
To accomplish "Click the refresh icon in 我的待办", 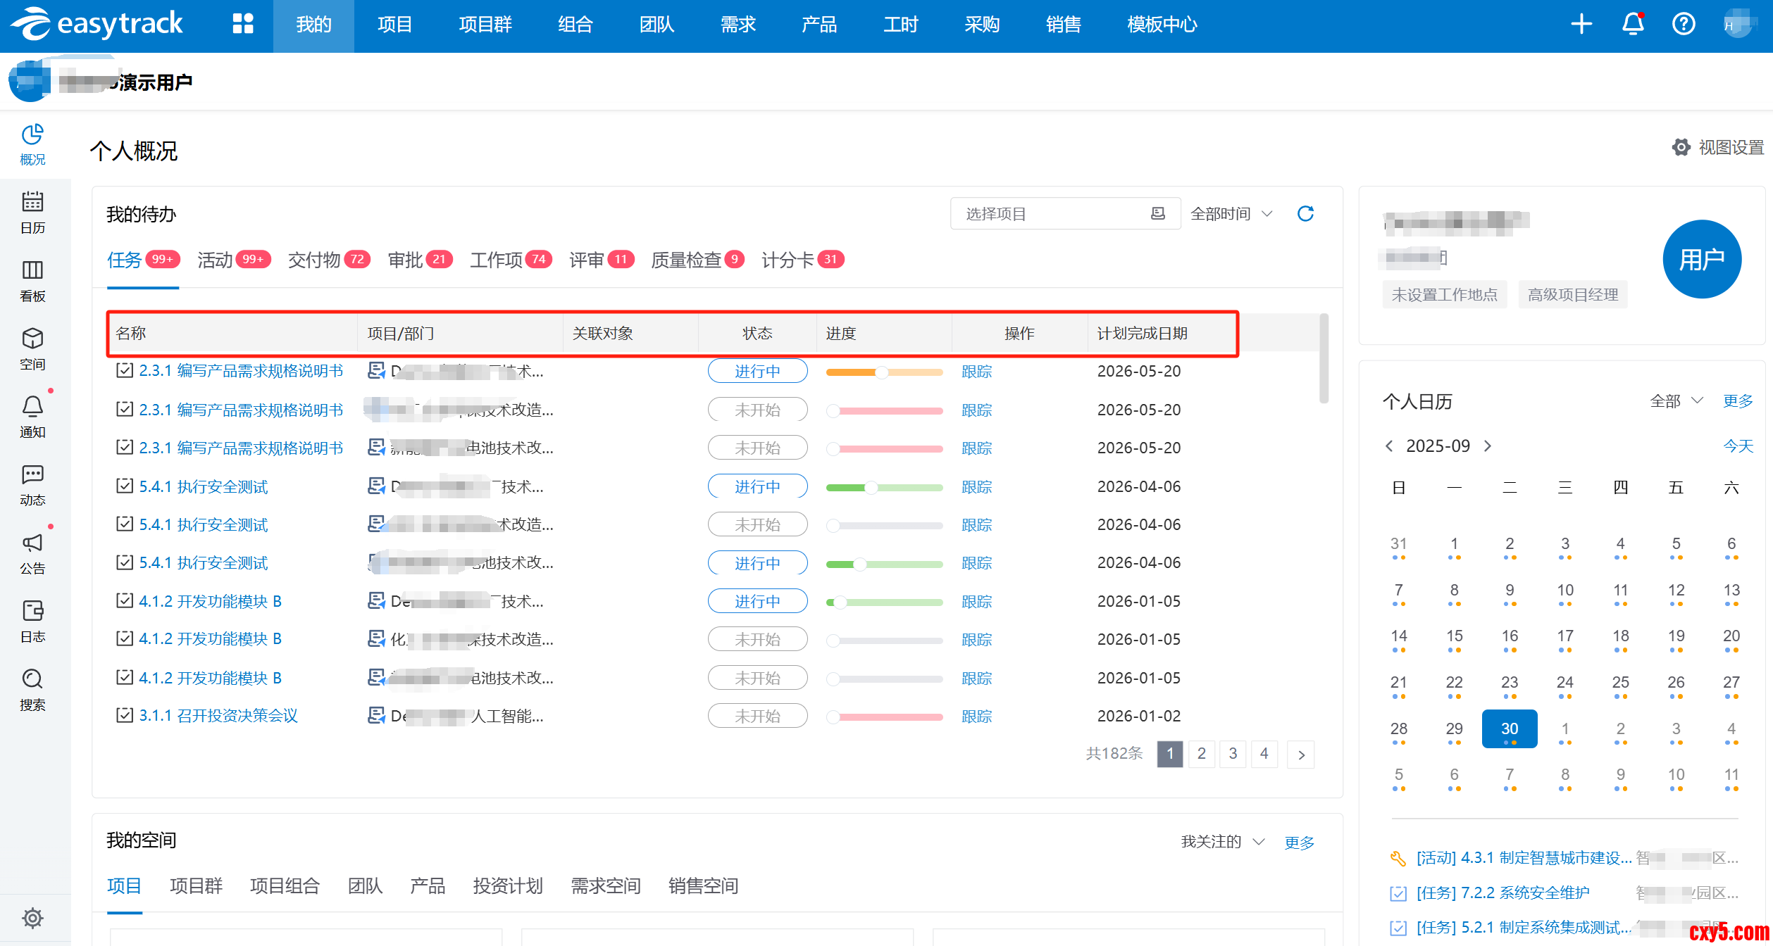I will (x=1305, y=213).
